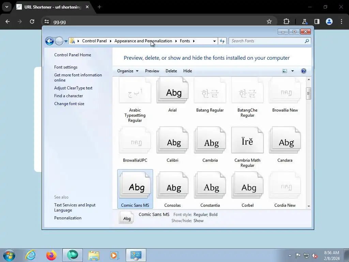349x262 pixels.
Task: Reload the gg.gg page in Chrome
Action: point(32,21)
